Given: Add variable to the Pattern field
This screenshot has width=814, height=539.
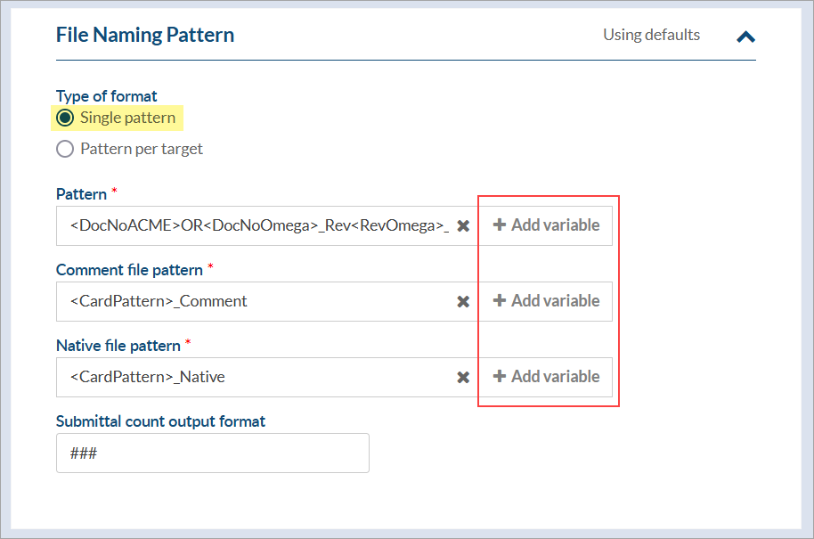Looking at the screenshot, I should (x=546, y=225).
